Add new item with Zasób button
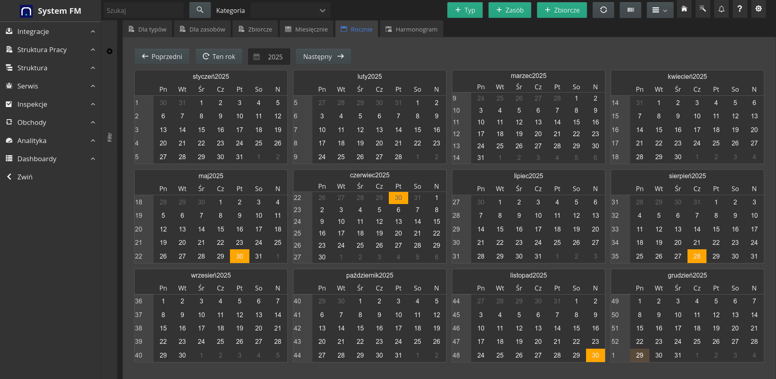Image resolution: width=776 pixels, height=379 pixels. 509,10
